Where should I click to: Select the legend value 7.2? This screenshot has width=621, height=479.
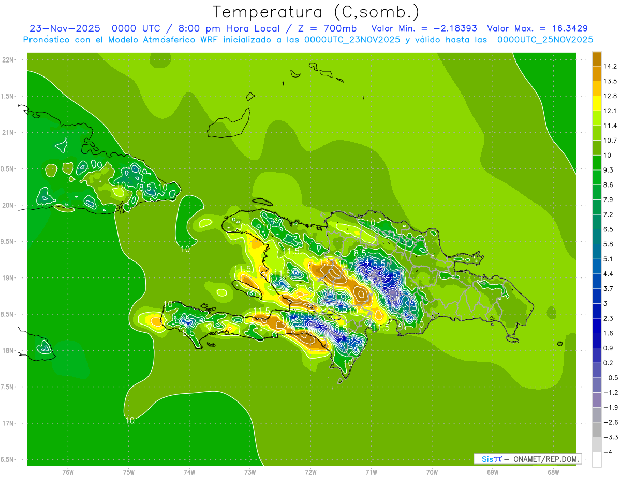609,214
